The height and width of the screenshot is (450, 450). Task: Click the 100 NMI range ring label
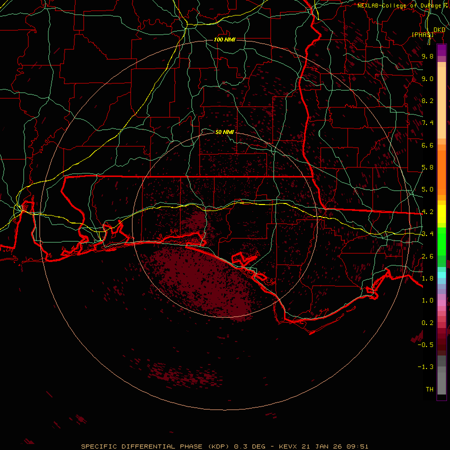point(224,39)
